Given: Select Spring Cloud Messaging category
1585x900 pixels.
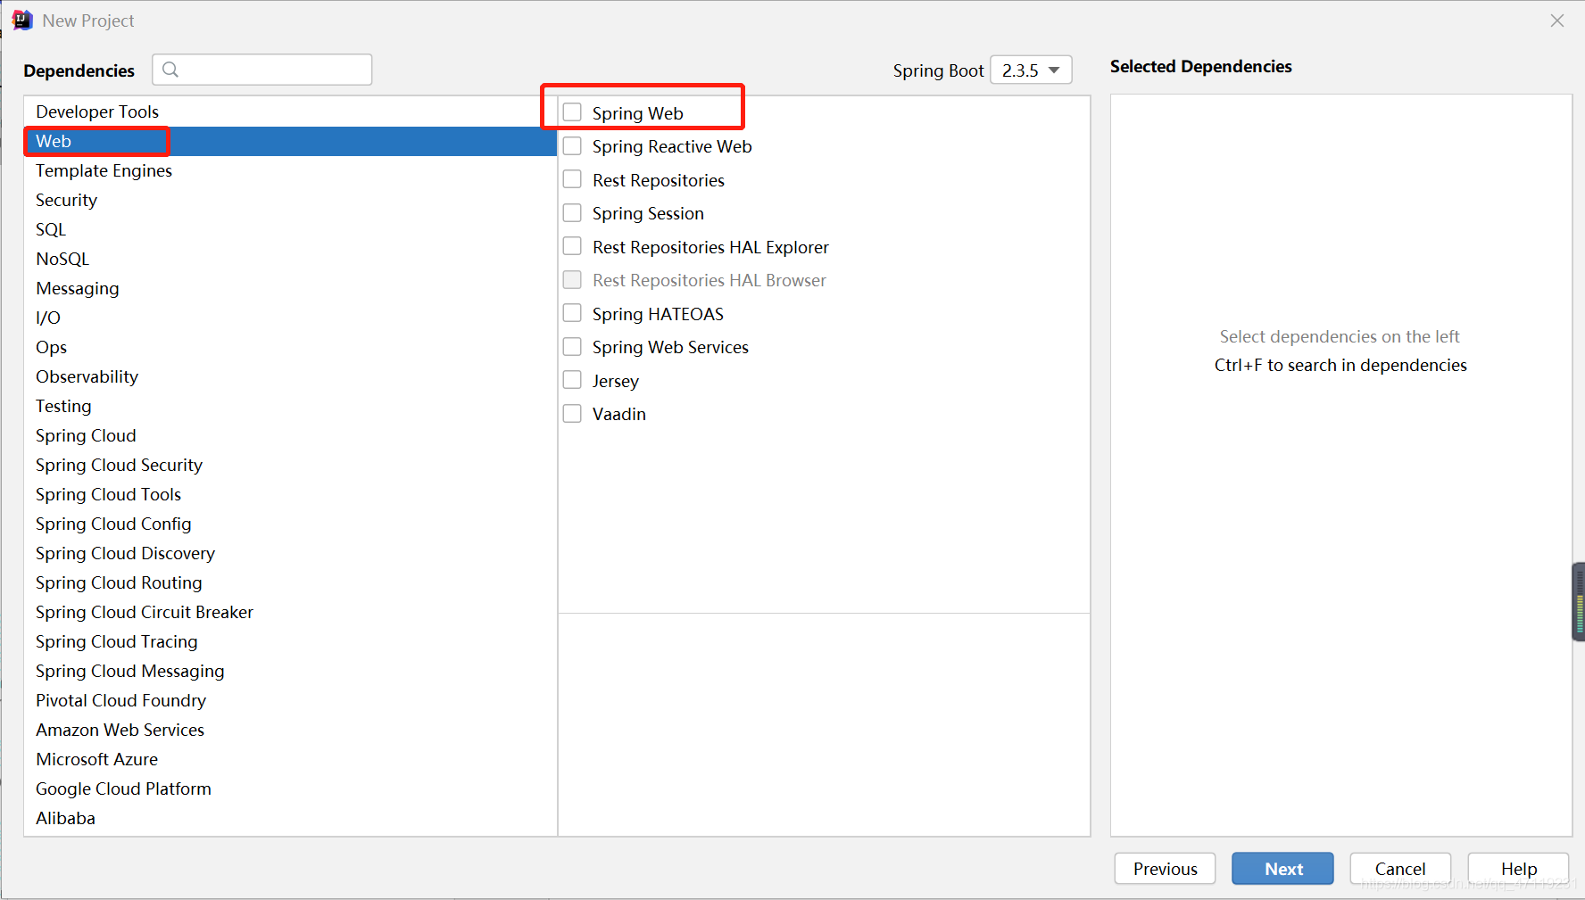Looking at the screenshot, I should (x=290, y=671).
